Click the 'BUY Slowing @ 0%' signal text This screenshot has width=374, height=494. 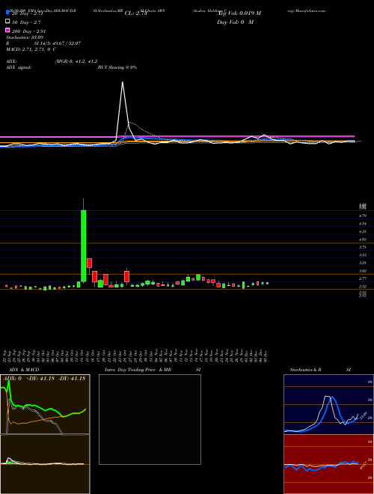(117, 67)
